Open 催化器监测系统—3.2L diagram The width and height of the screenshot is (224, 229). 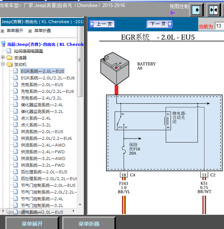point(42,112)
